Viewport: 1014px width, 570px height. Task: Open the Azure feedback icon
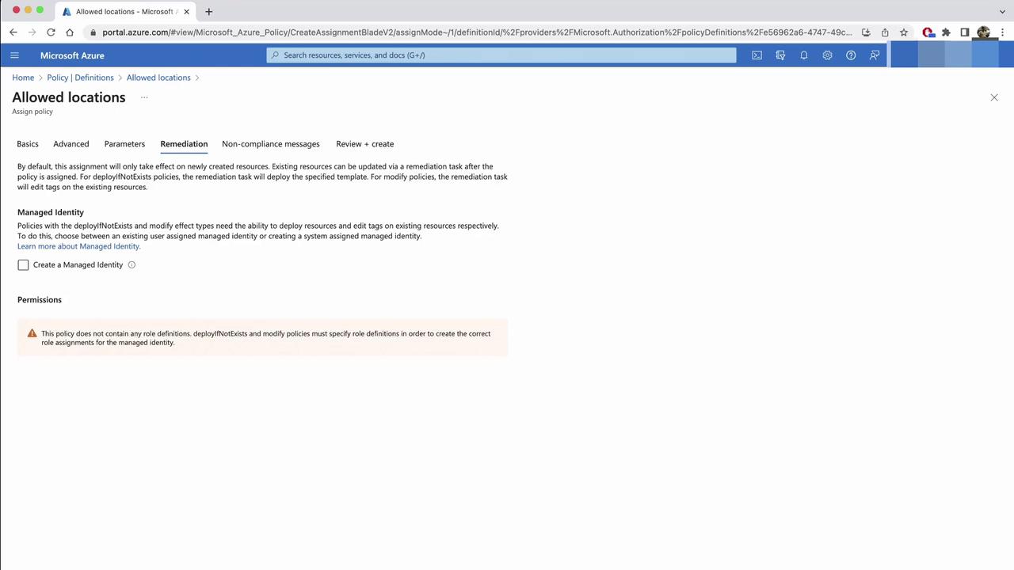(875, 55)
